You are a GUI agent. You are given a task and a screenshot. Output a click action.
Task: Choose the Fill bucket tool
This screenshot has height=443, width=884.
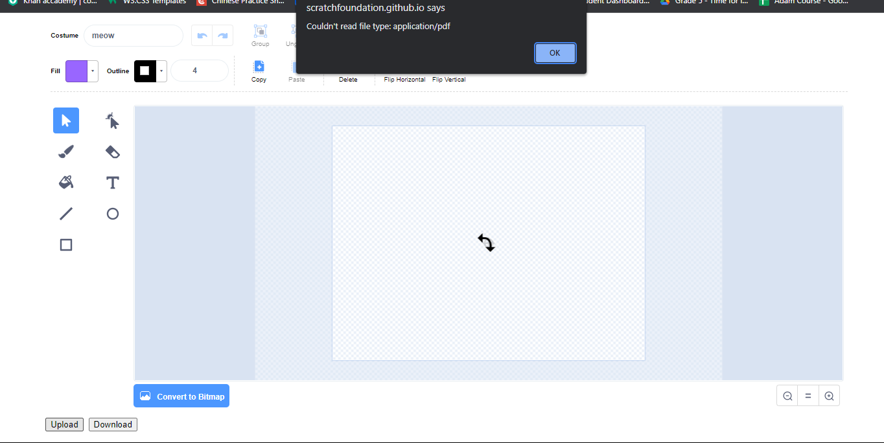coord(65,182)
